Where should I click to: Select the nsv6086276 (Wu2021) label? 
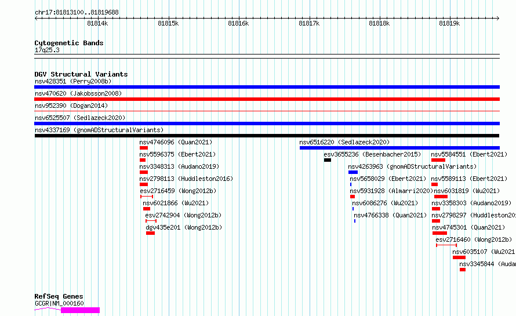385,203
